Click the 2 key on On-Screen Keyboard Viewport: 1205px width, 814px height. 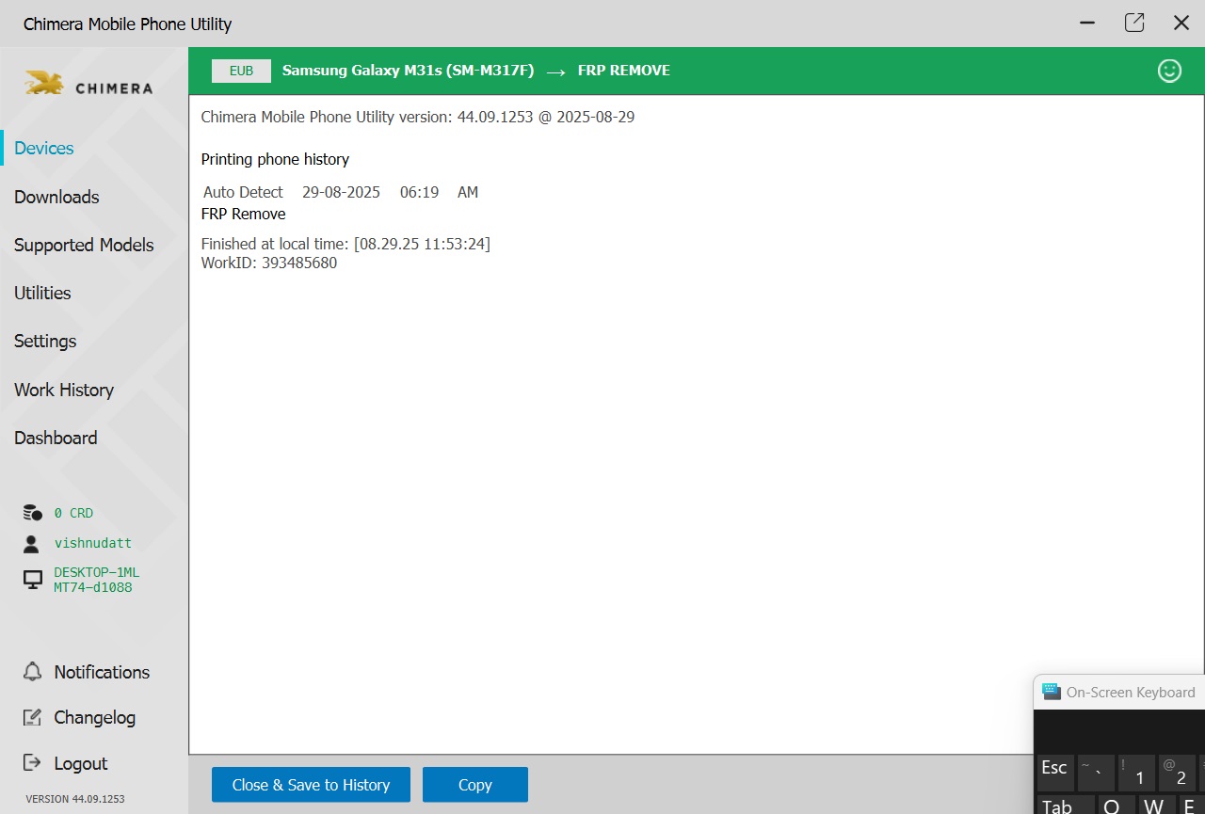(x=1177, y=773)
